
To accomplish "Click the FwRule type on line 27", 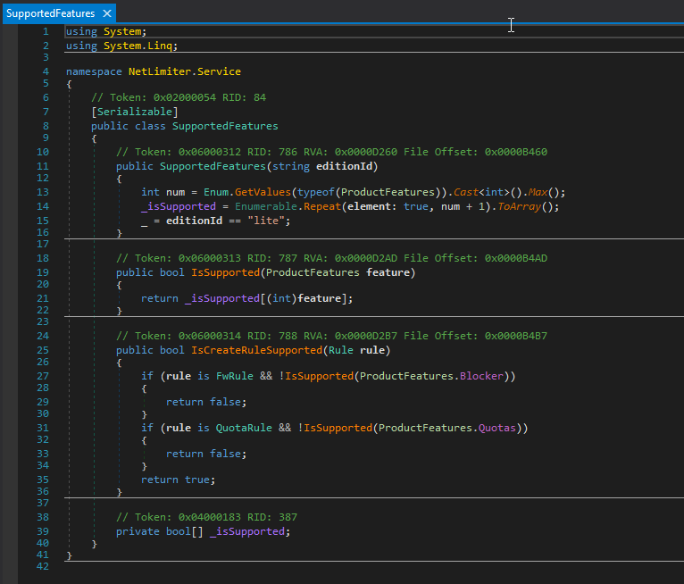I will point(235,376).
